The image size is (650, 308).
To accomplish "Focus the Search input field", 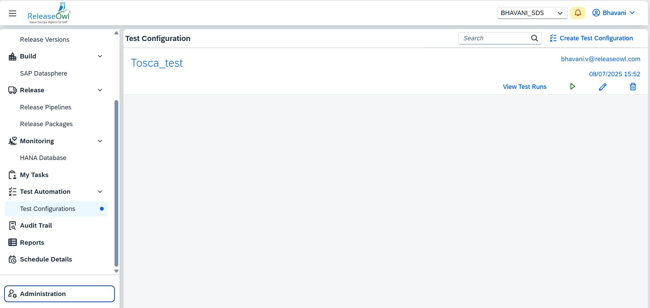I will coord(495,38).
